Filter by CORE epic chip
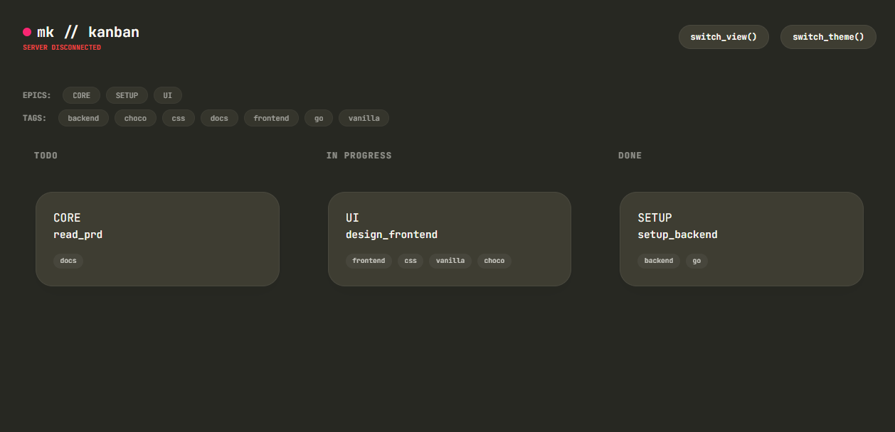This screenshot has height=432, width=895. [x=81, y=95]
